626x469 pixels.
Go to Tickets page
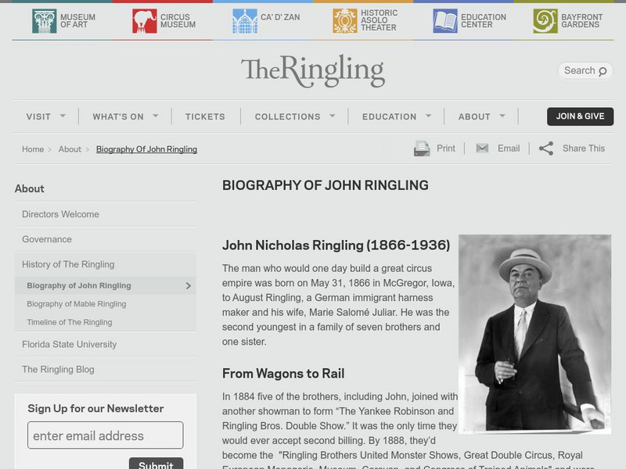[205, 116]
